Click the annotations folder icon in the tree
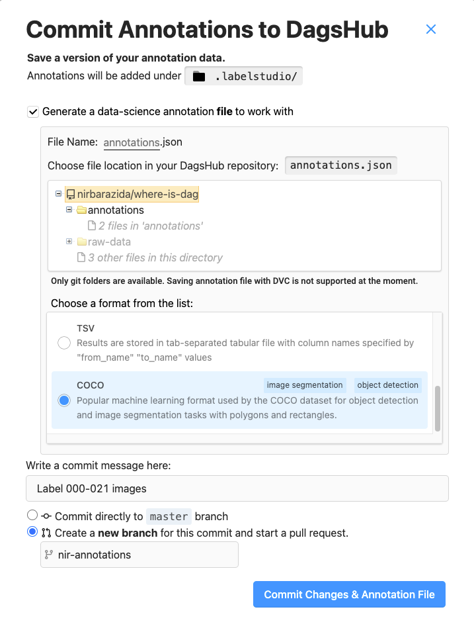 [x=81, y=210]
